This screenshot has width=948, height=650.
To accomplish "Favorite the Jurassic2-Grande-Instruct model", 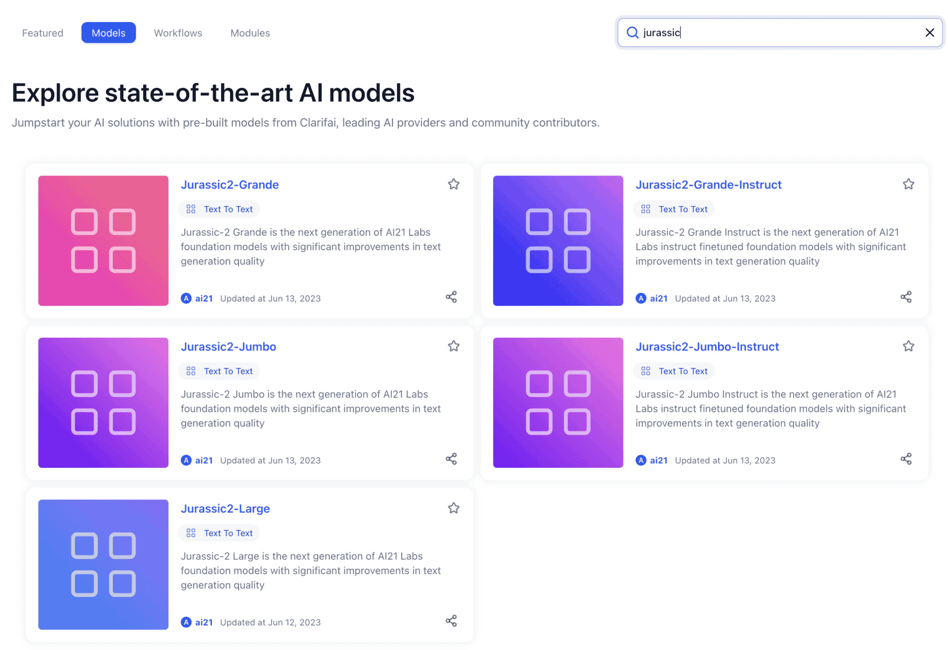I will pyautogui.click(x=908, y=184).
